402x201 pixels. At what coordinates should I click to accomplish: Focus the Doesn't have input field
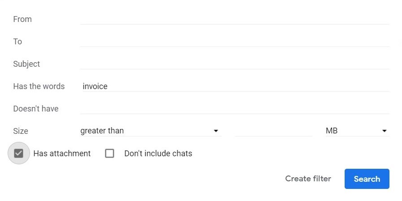coord(234,109)
